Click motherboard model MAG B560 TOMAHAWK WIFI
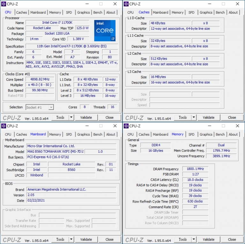 [56, 152]
